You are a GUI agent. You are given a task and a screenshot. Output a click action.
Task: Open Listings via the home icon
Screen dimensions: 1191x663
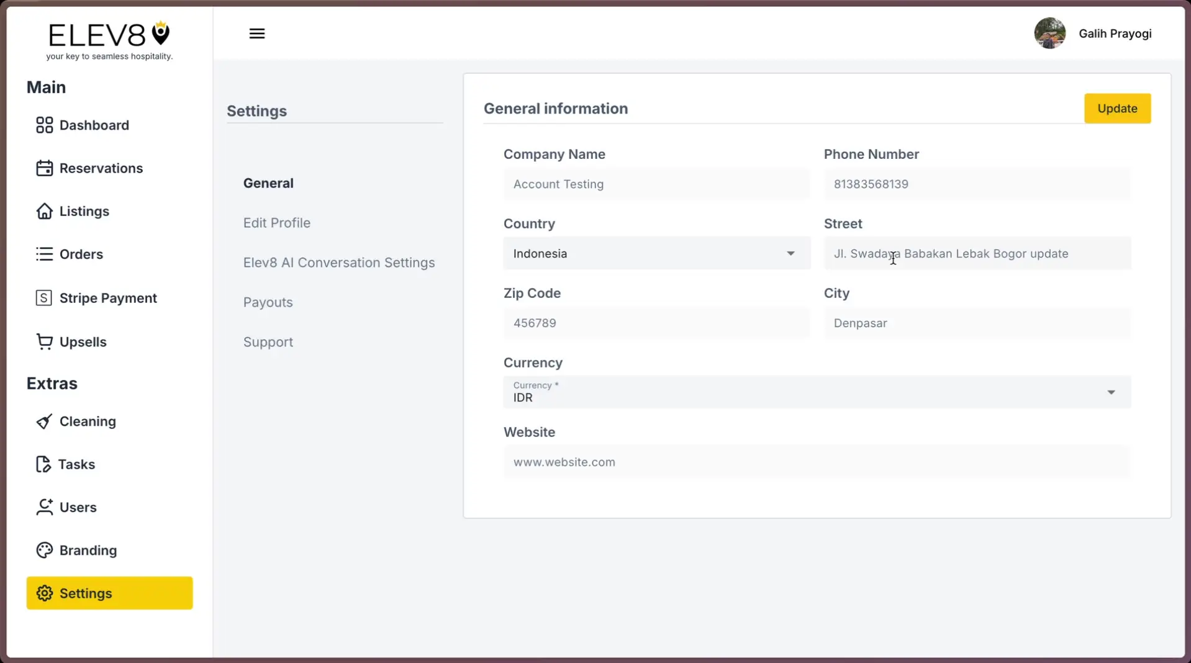43,211
